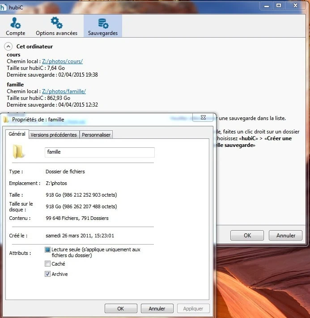Maximize the hubiC window
The width and height of the screenshot is (310, 318).
point(279,5)
